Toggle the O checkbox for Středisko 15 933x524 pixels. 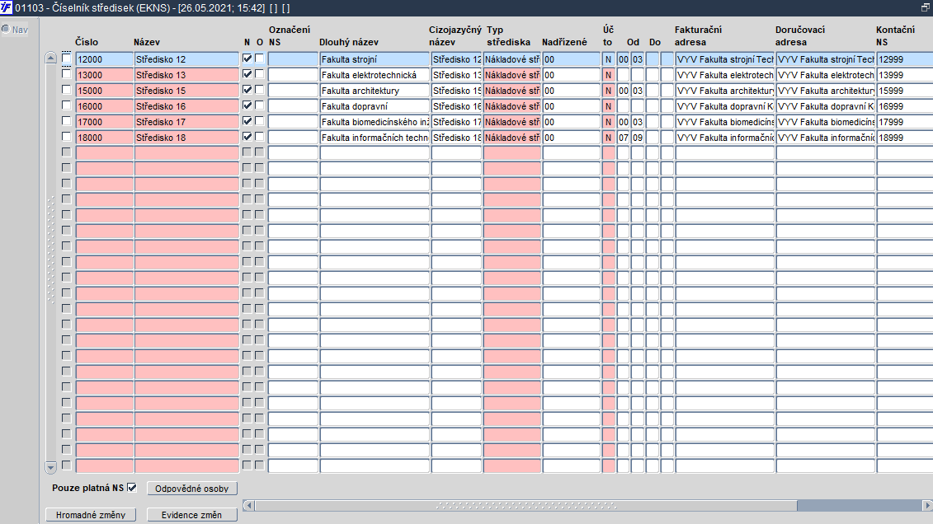(259, 90)
